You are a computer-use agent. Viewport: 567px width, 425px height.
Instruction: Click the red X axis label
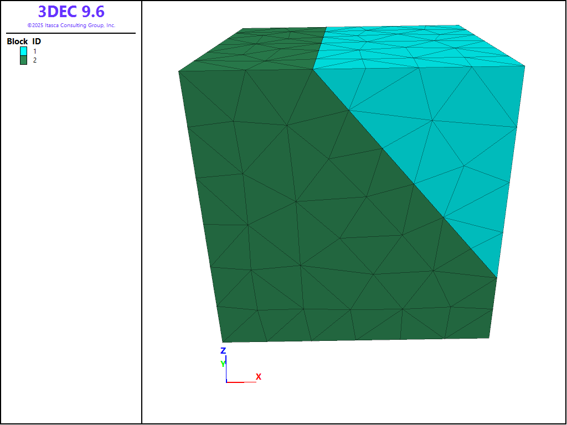point(258,377)
